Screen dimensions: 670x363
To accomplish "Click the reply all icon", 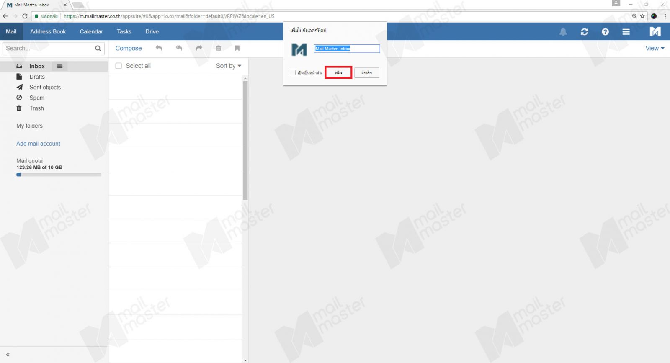I will [179, 48].
